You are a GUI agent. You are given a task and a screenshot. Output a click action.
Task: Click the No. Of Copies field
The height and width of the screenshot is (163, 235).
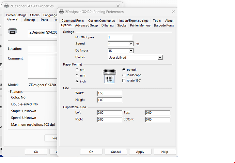click(120, 37)
